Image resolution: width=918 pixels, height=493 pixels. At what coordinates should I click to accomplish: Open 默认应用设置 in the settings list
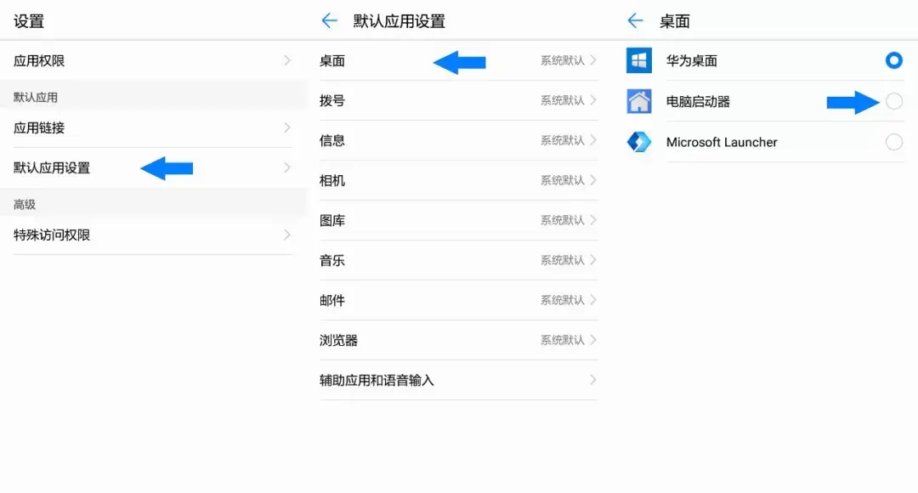(153, 168)
